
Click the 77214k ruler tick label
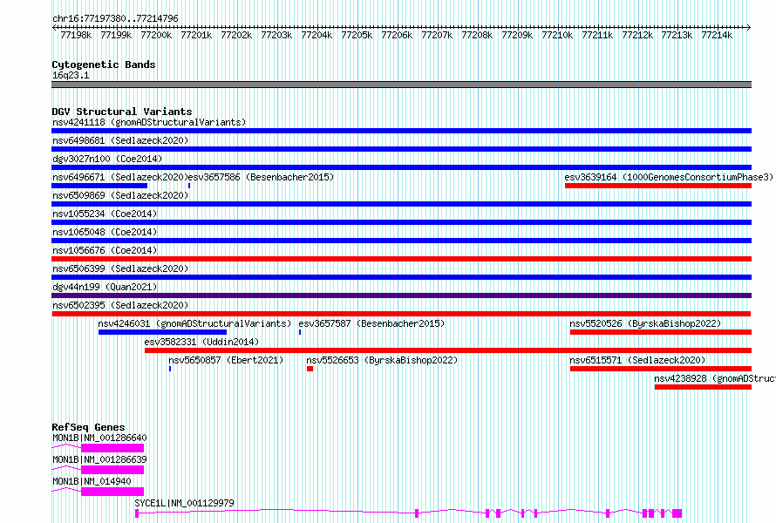(717, 35)
